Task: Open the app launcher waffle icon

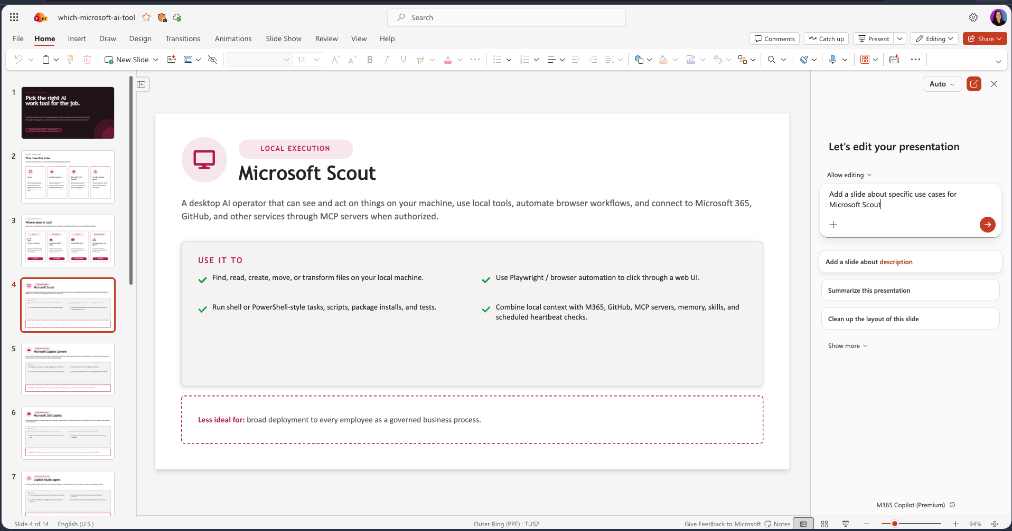Action: pos(14,17)
